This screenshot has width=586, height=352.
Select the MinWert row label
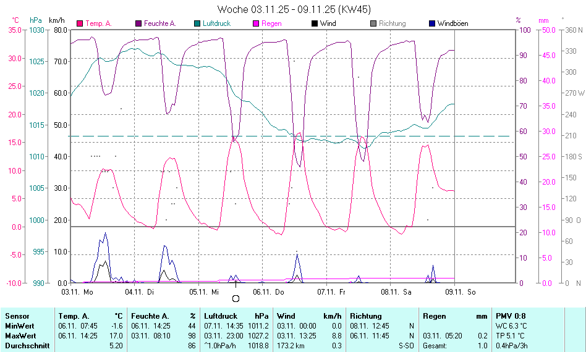click(19, 325)
